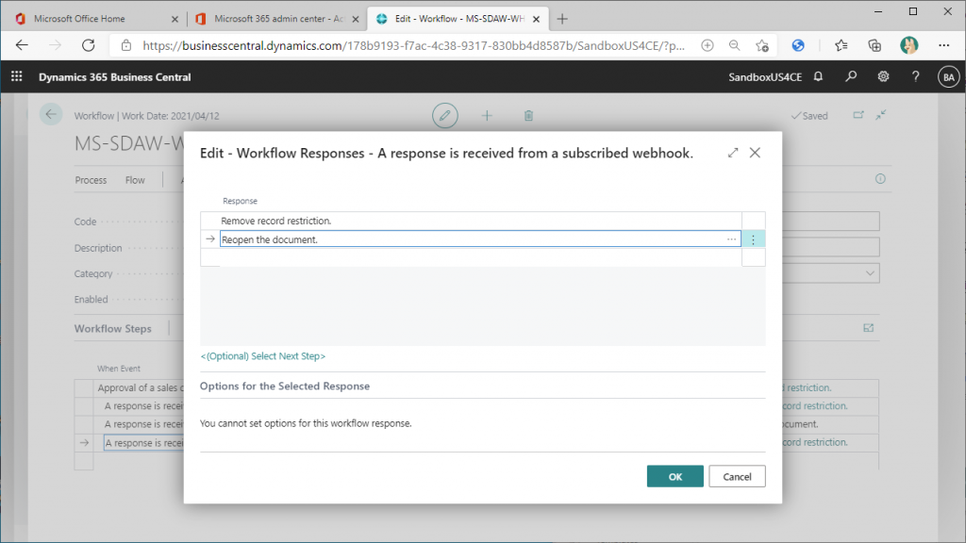Click the browser forward arrow
Viewport: 966px width, 543px height.
tap(55, 45)
